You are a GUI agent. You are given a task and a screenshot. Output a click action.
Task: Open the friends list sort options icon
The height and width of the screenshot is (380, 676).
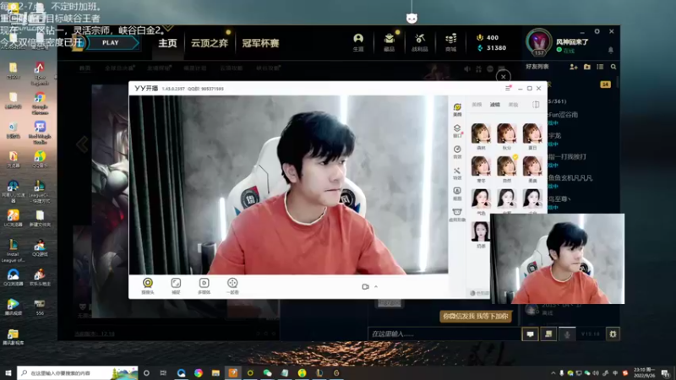pos(600,67)
